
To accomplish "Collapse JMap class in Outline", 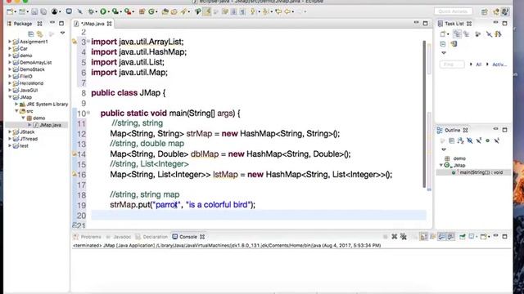I will (x=441, y=165).
